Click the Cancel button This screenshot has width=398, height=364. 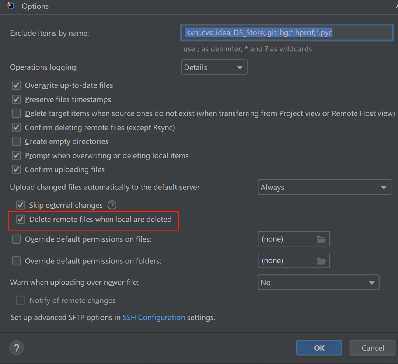pos(373,348)
